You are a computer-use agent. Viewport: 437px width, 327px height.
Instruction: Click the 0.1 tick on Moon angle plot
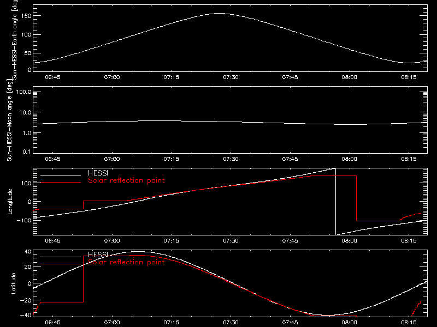[x=27, y=152]
